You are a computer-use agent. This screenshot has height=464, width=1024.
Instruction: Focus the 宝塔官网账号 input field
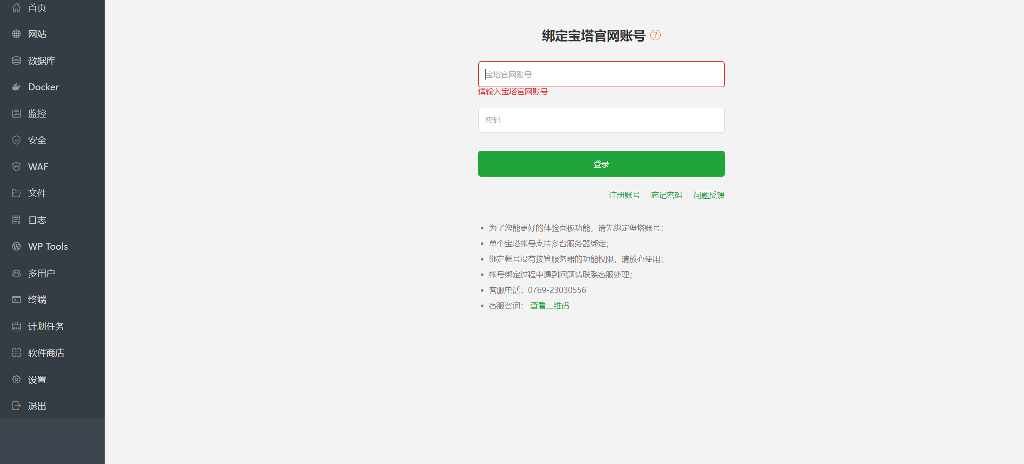point(601,74)
